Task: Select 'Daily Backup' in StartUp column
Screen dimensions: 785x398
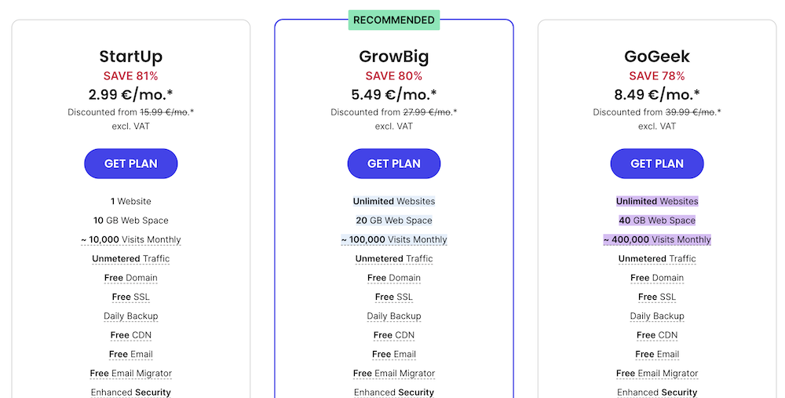Action: click(131, 316)
